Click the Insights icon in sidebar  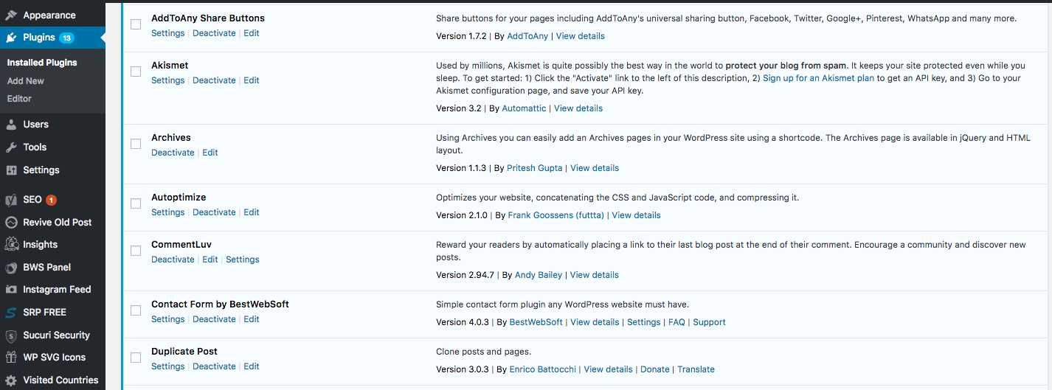pos(11,245)
